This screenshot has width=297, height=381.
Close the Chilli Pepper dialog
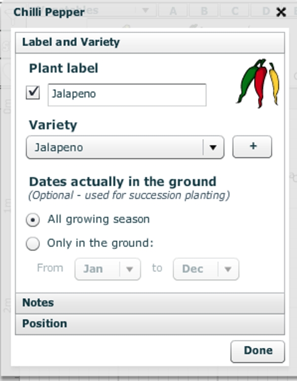pyautogui.click(x=281, y=12)
